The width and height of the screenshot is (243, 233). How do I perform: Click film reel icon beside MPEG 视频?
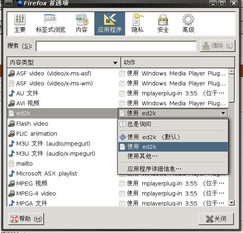(12, 184)
